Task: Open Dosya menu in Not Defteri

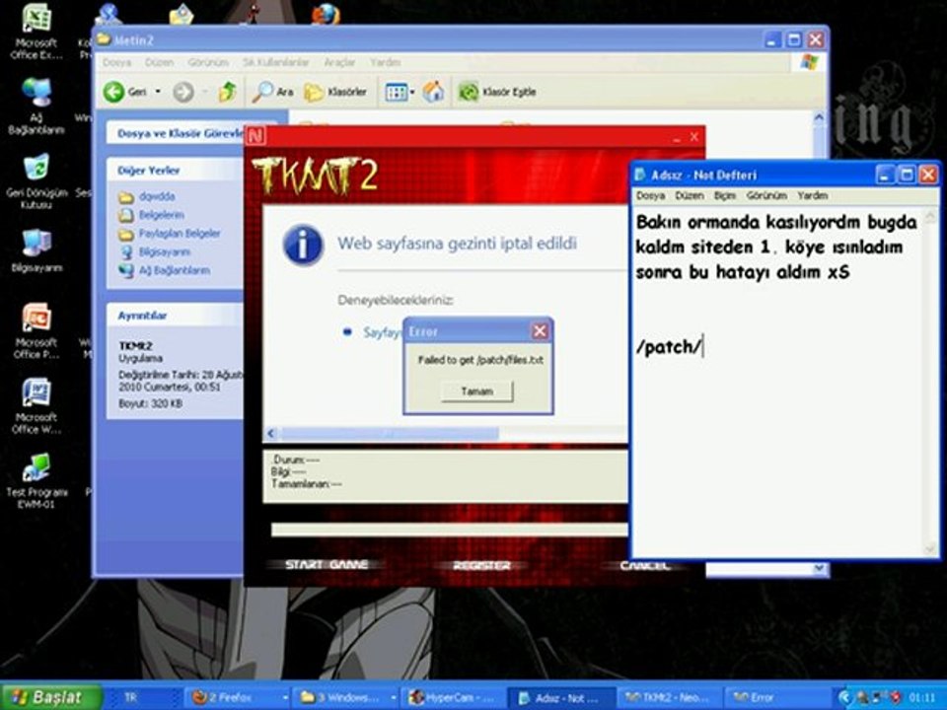Action: 650,195
